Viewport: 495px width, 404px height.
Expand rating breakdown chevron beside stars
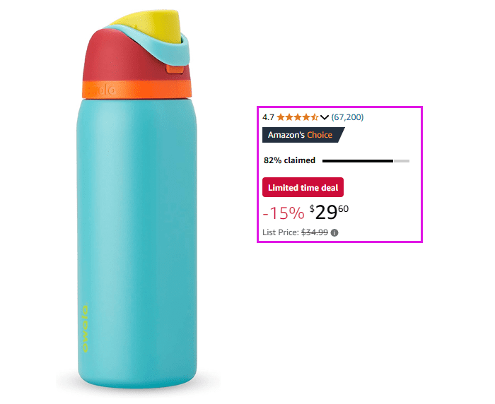324,118
